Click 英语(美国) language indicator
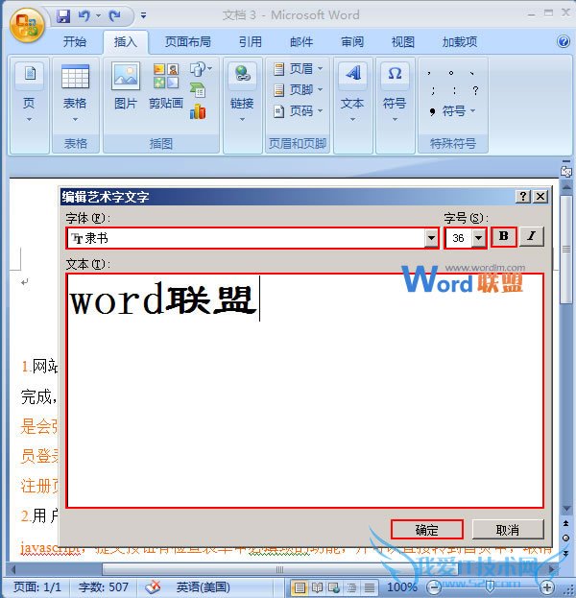The width and height of the screenshot is (576, 598). point(203,586)
